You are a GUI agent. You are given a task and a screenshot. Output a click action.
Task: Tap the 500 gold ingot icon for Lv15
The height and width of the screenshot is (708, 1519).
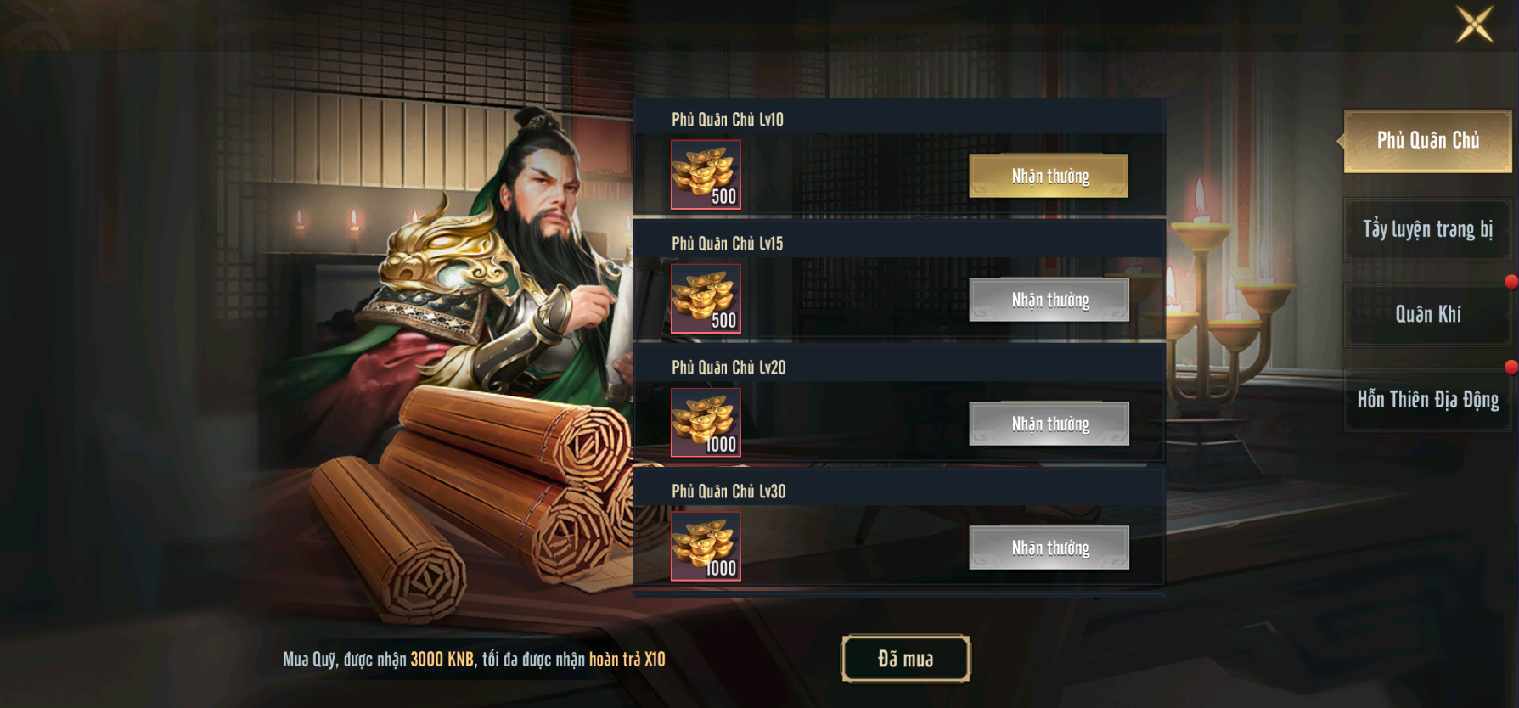(x=706, y=298)
